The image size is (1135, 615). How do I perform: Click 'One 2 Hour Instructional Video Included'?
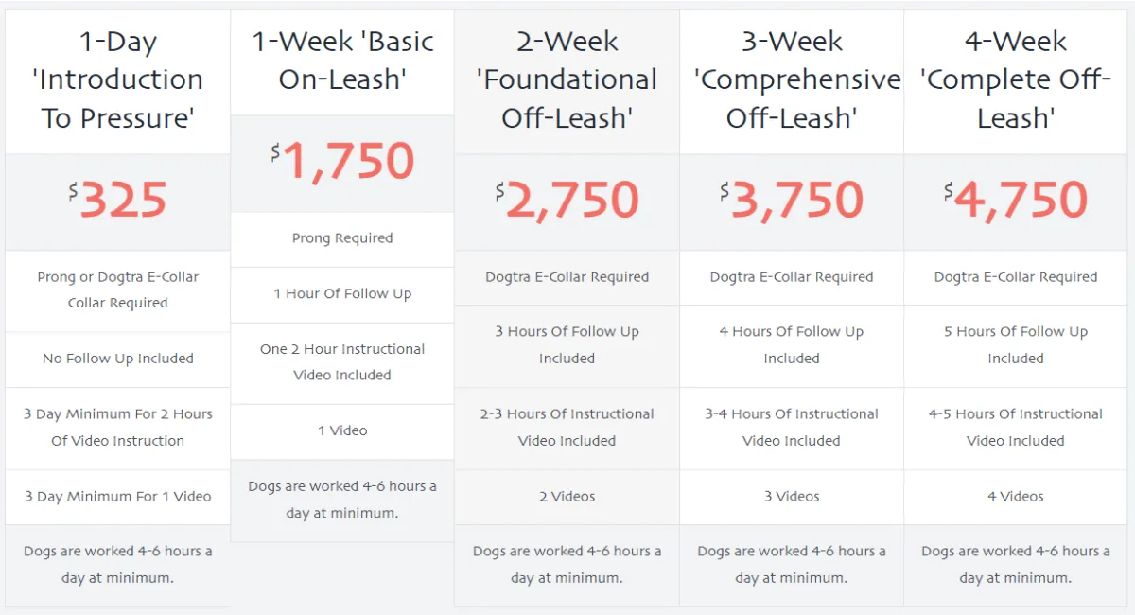click(x=342, y=362)
